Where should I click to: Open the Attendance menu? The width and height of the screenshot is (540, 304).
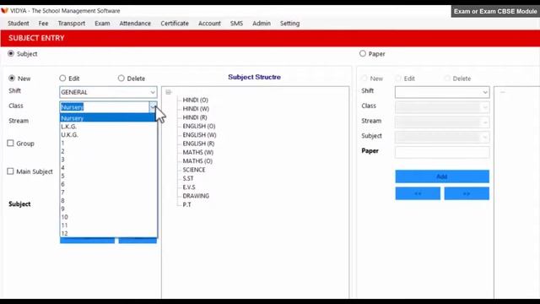[x=135, y=24]
